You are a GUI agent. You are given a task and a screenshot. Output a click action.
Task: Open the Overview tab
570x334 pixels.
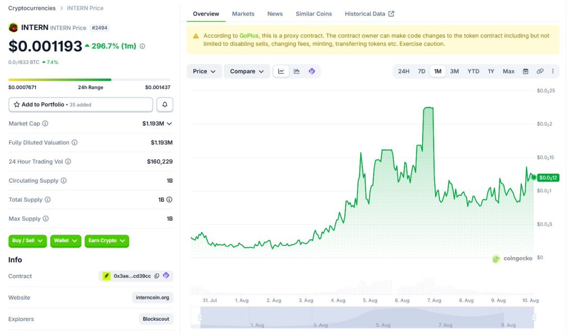206,14
